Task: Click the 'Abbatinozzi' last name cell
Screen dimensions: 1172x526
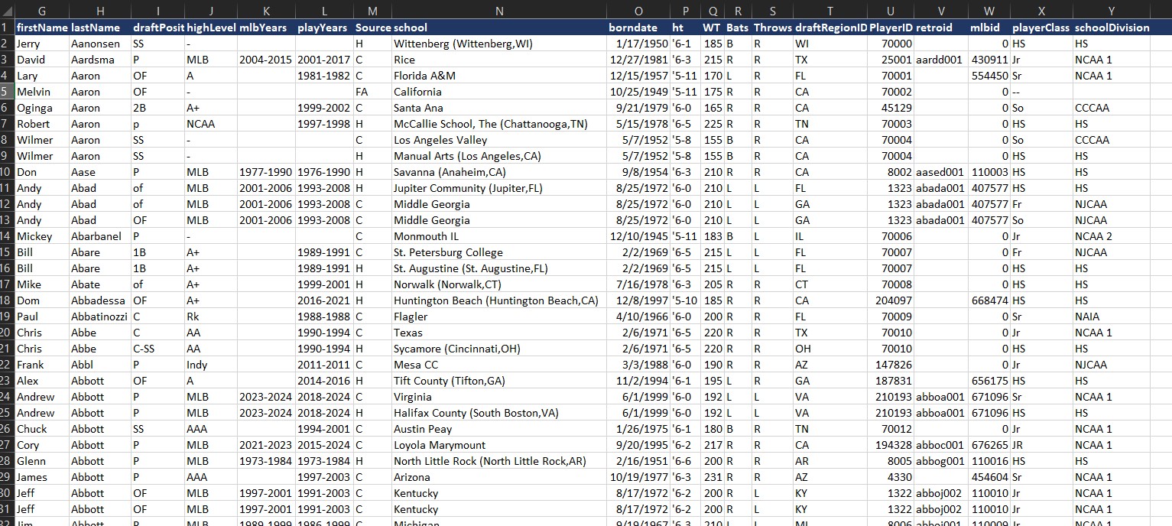Action: tap(99, 317)
